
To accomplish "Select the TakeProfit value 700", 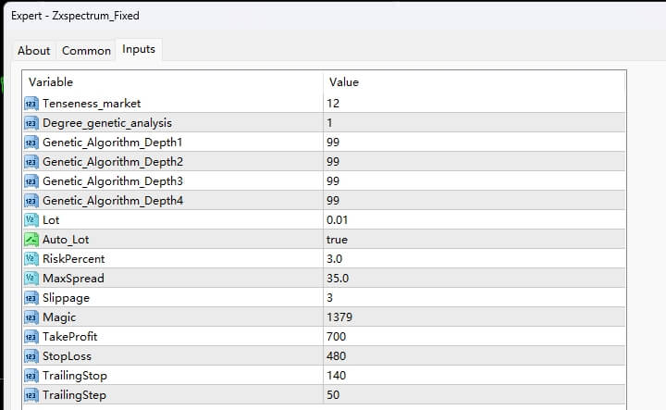I will pos(336,337).
